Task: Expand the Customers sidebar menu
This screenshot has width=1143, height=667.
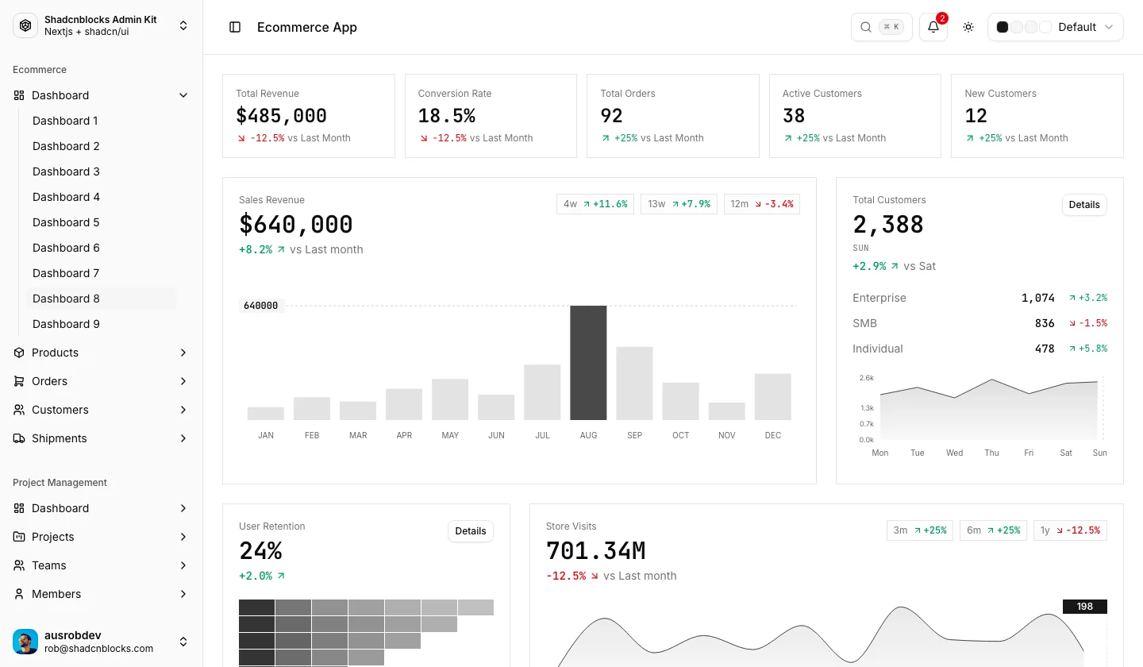Action: coord(102,410)
